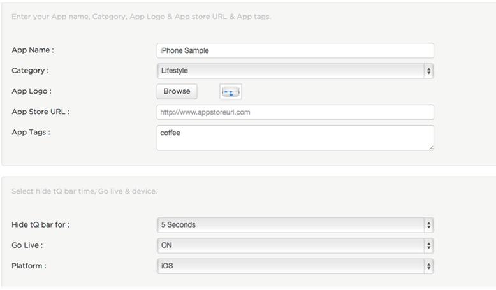Toggle the Go Live ON selector

295,245
